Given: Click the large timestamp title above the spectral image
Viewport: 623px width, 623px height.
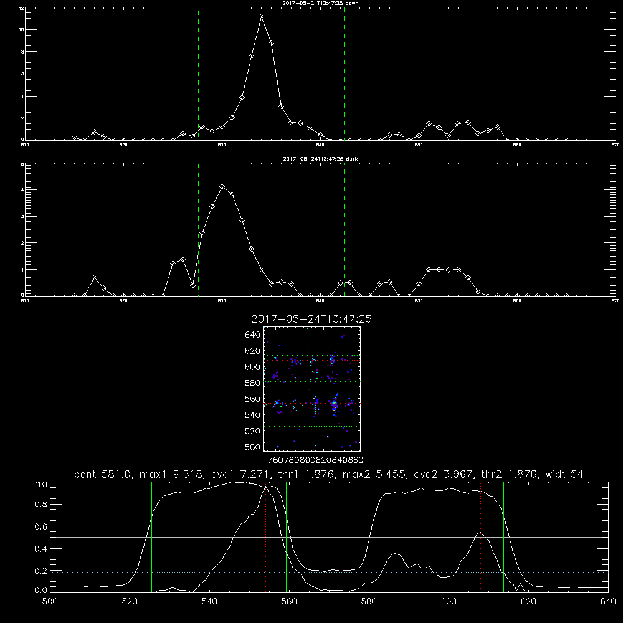Looking at the screenshot, I should point(311,319).
